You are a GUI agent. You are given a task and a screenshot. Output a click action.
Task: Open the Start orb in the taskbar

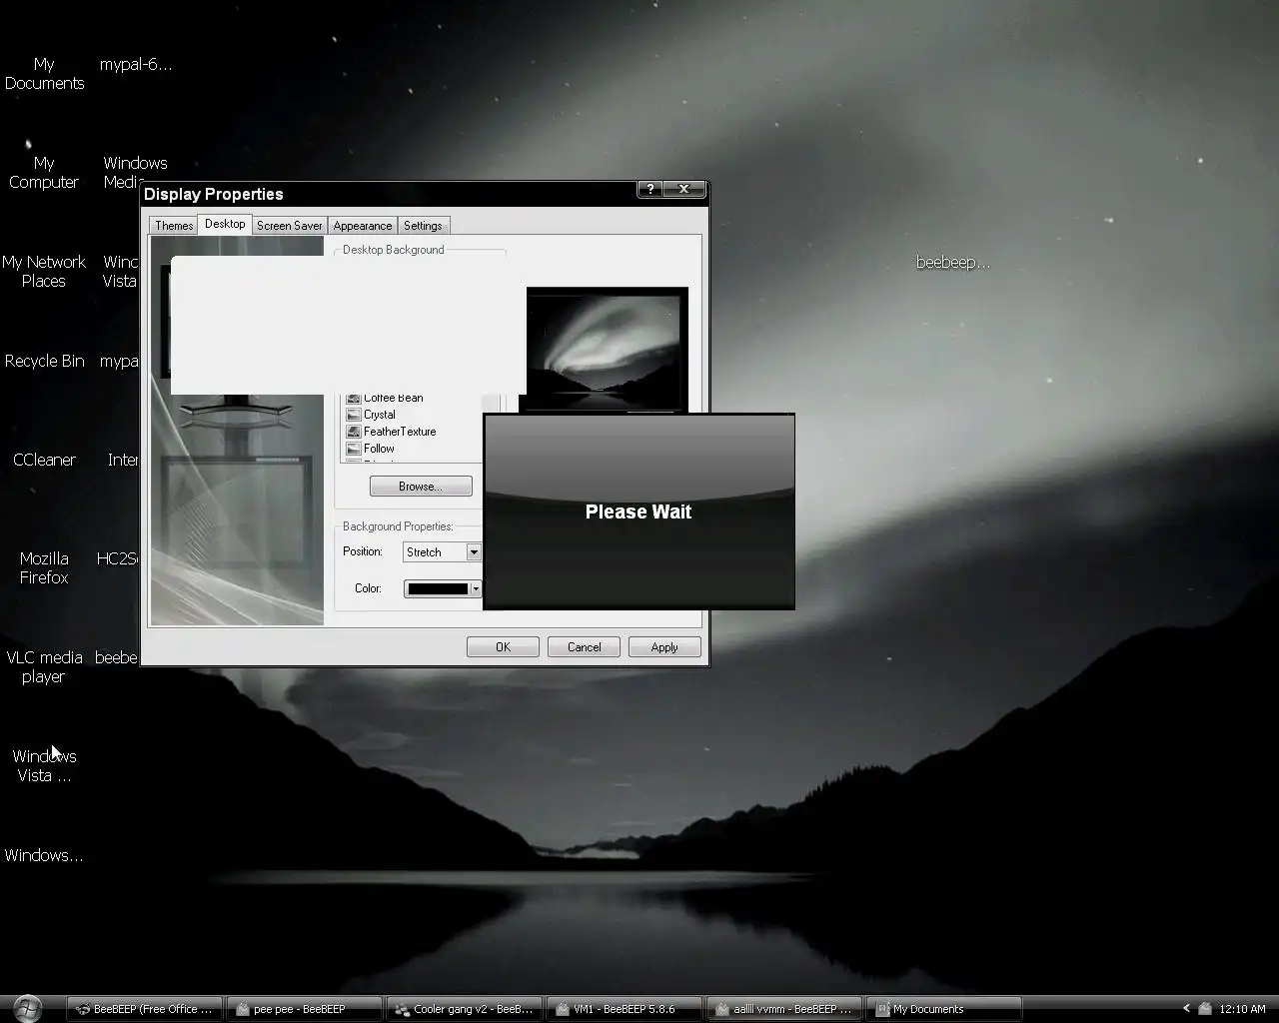click(28, 1008)
